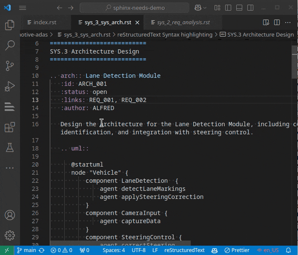Open the Accounts menu
The image size is (298, 255).
coord(10,215)
